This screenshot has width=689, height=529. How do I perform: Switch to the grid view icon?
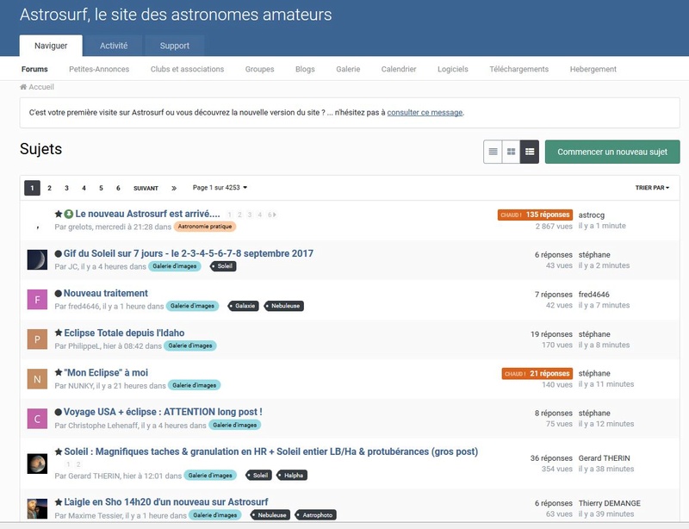(x=511, y=152)
